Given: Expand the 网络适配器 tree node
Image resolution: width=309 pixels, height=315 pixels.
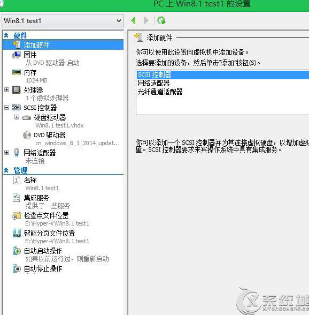Looking at the screenshot, I should coord(6,153).
